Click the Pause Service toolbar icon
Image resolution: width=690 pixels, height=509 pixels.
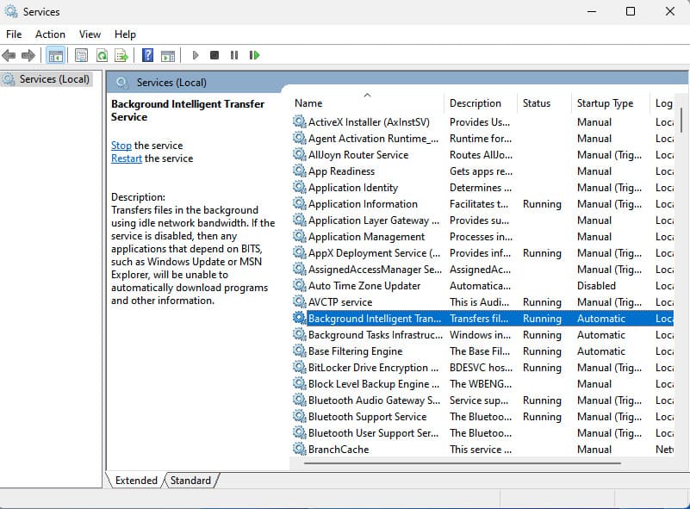click(233, 55)
